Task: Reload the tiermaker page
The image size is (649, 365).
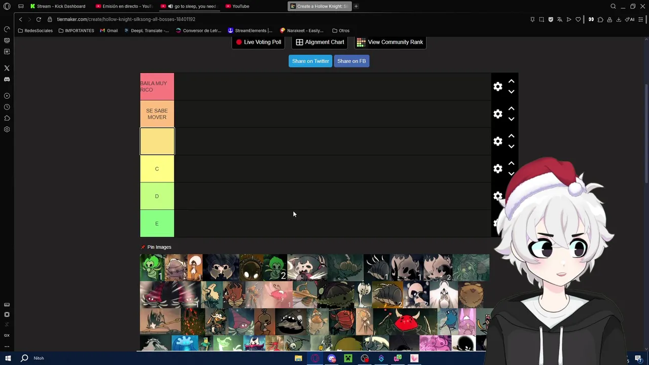Action: point(39,19)
